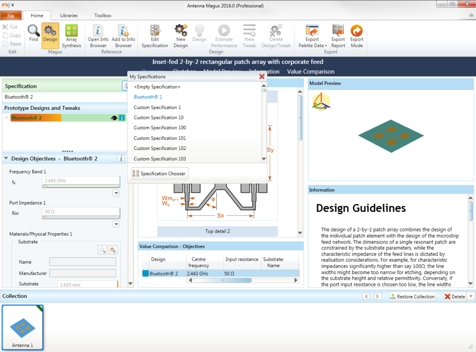Click the Design lightbulb button
The width and height of the screenshot is (476, 352).
[199, 33]
